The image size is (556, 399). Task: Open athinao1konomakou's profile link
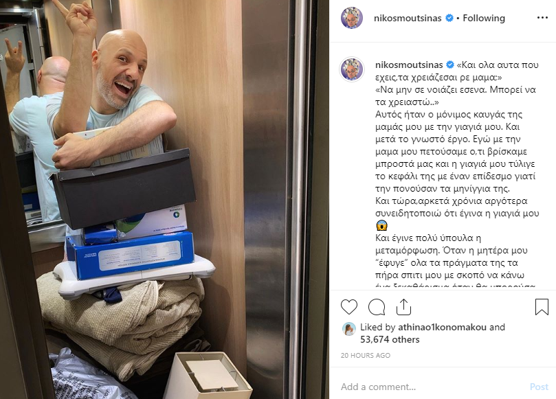point(442,327)
